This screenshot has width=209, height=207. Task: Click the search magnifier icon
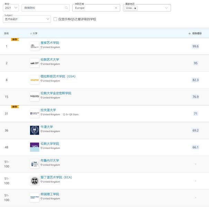[x=66, y=8]
